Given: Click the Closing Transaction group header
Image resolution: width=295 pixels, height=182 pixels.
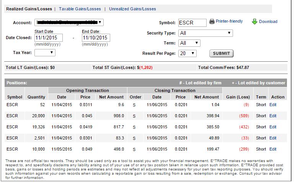Looking at the screenshot, I should tap(175, 90).
